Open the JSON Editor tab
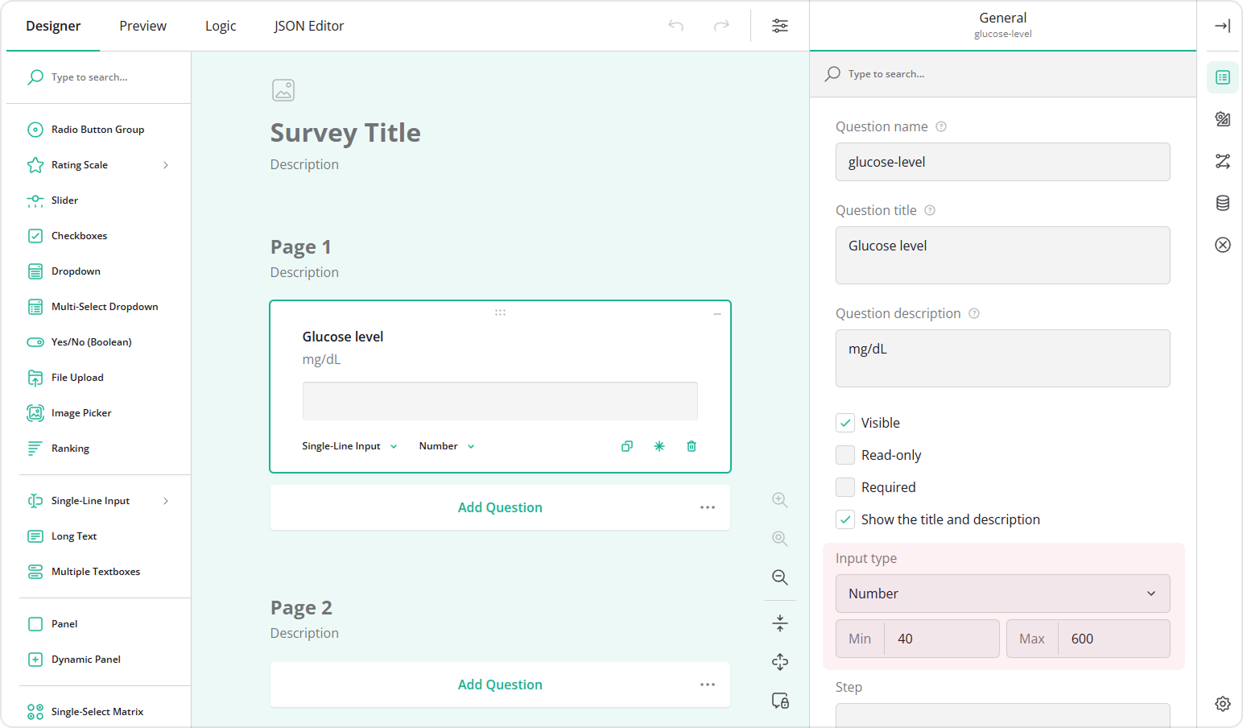The height and width of the screenshot is (728, 1243). (308, 25)
